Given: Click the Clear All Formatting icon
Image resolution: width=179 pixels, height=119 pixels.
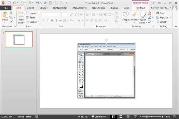Looking at the screenshot, I should click(x=81, y=15).
